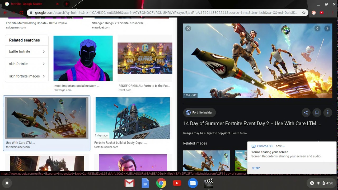Open Messages app from the shelf
Screen dimensions: 338x190
pyautogui.click(x=193, y=183)
